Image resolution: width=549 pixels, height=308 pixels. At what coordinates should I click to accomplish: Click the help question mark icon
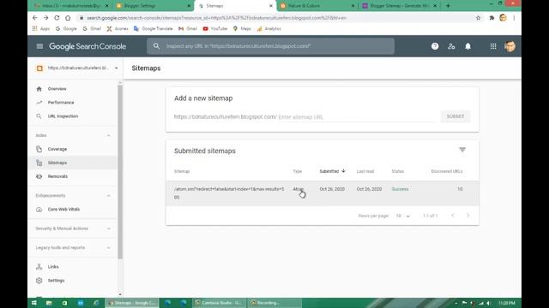coord(435,46)
